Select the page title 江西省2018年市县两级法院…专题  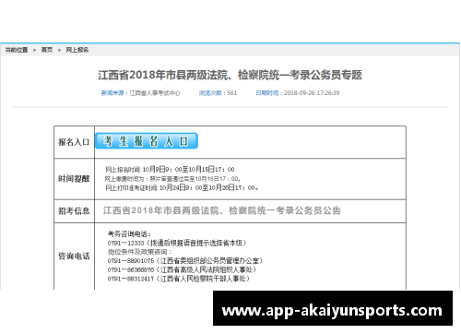tap(230, 75)
